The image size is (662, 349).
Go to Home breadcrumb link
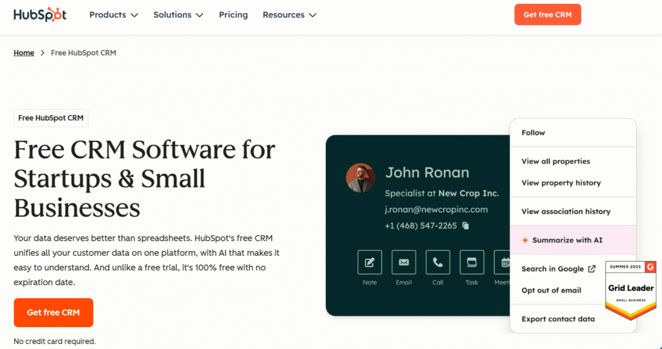click(x=24, y=53)
